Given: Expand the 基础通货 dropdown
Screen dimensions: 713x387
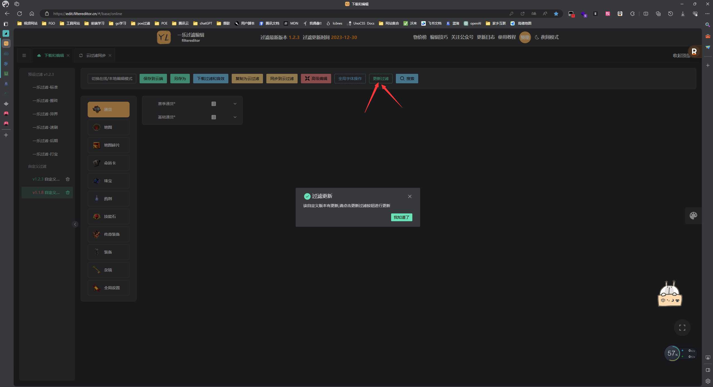Looking at the screenshot, I should 235,117.
